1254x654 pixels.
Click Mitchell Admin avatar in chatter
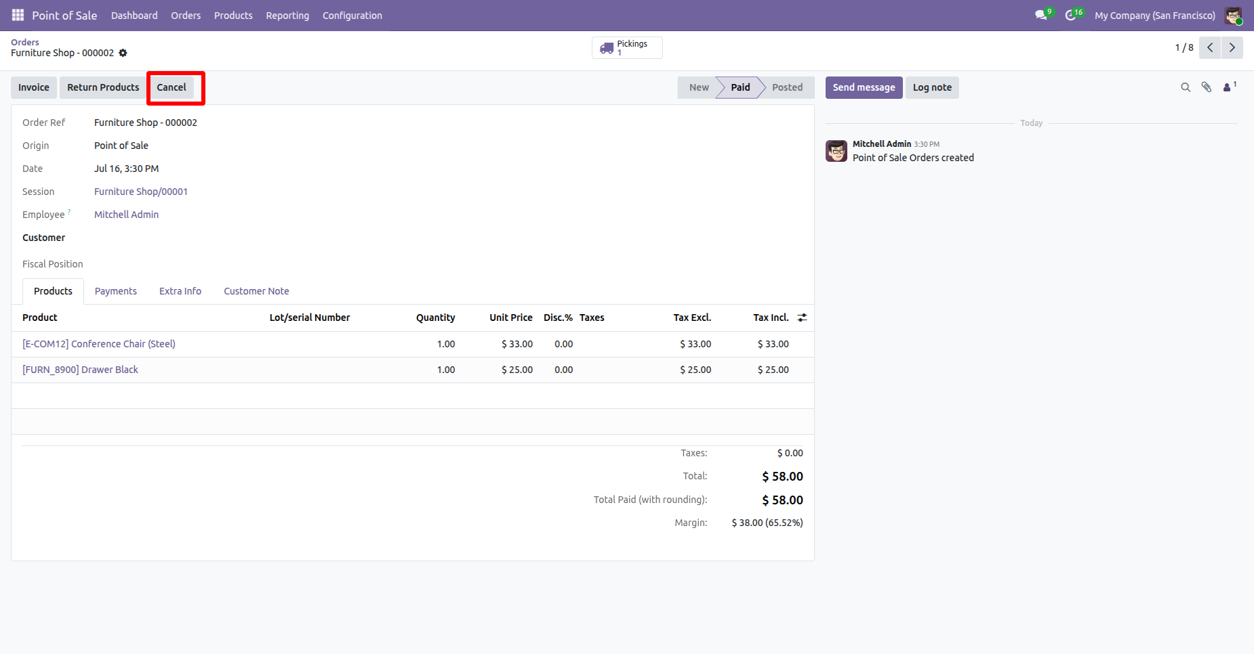click(836, 151)
